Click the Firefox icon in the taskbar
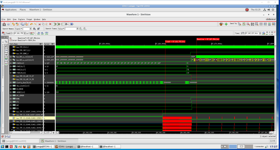The height and width of the screenshot is (150, 280). point(24,147)
